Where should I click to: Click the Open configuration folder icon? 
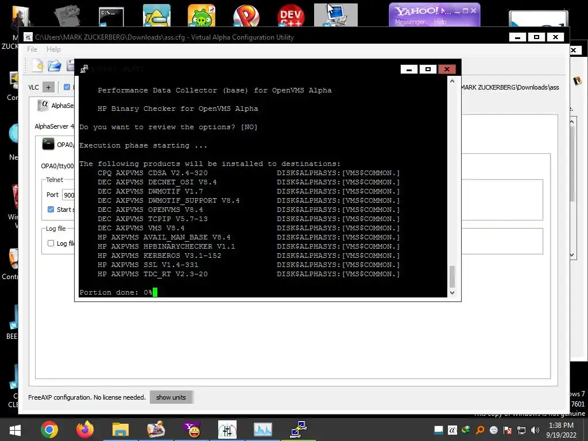coord(55,65)
